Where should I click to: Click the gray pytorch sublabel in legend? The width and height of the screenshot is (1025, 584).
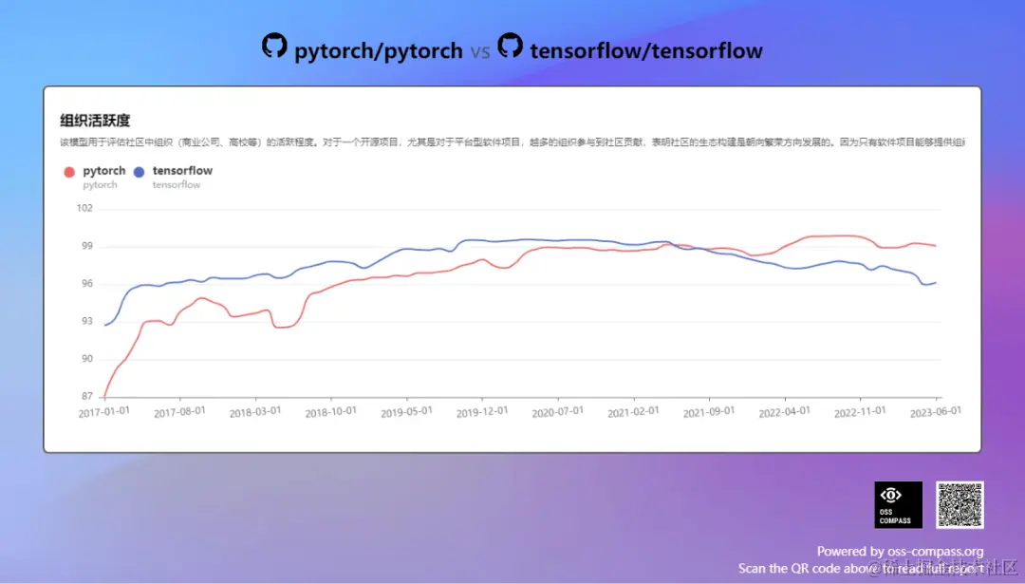pos(100,185)
